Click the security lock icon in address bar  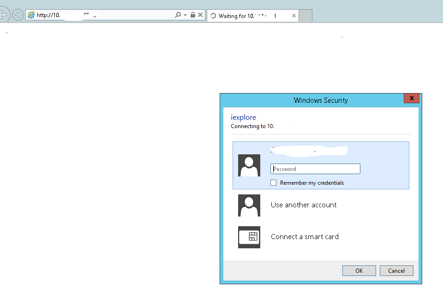[193, 15]
